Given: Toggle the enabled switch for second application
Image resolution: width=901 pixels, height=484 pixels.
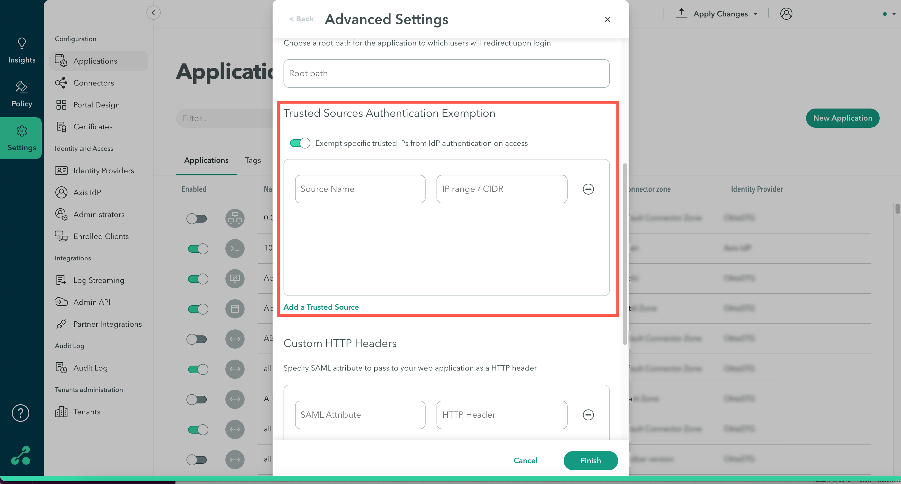Looking at the screenshot, I should click(197, 248).
